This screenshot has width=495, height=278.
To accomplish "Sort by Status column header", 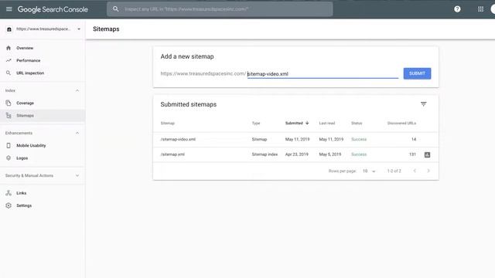I will 357,124.
